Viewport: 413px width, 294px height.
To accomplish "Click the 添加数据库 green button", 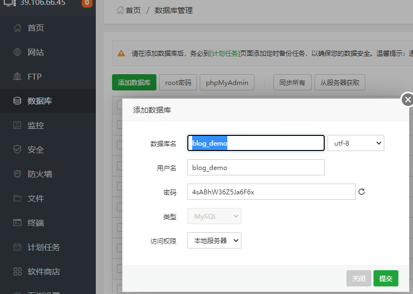I will coord(134,82).
